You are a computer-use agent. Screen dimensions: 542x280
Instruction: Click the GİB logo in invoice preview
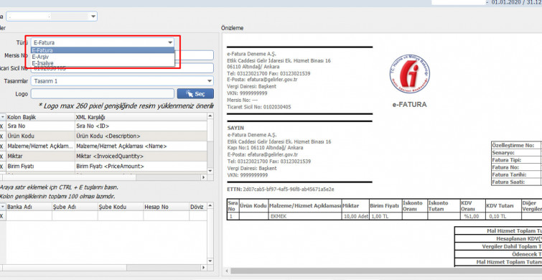pyautogui.click(x=410, y=75)
